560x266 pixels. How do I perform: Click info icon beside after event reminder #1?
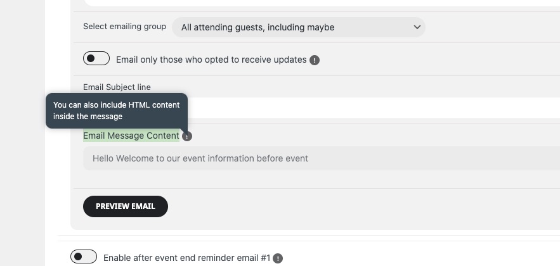click(278, 258)
